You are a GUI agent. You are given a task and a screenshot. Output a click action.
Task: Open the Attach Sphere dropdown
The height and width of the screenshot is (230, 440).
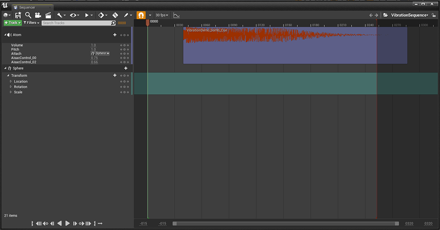100,53
